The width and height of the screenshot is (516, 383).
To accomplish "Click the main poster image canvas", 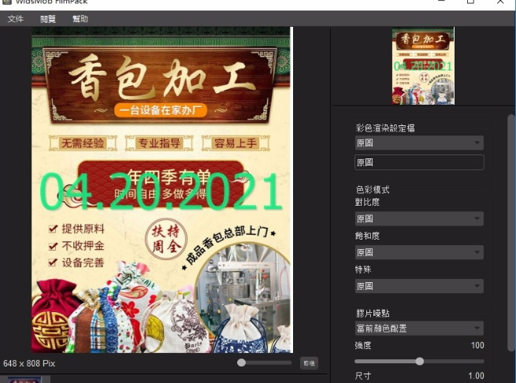I will tap(161, 189).
